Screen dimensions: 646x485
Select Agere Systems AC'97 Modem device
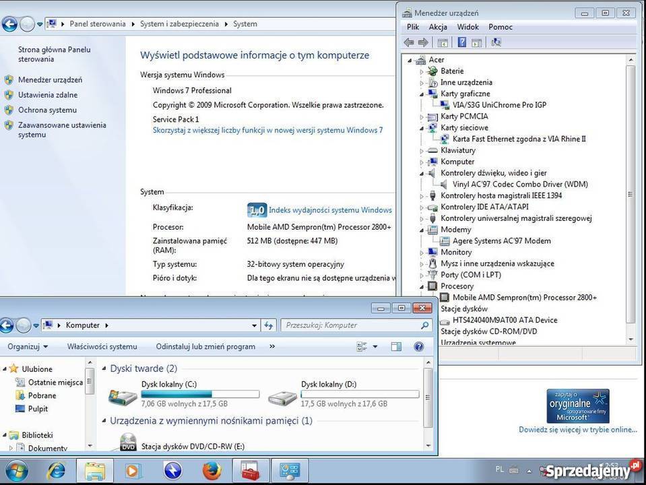pos(501,240)
